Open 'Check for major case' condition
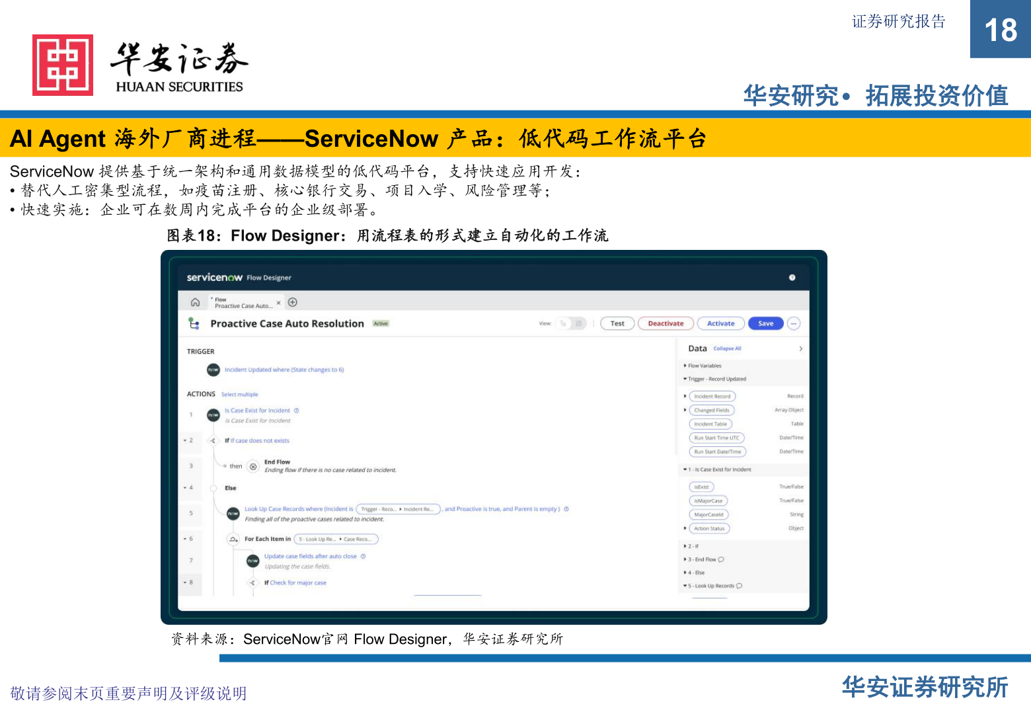The width and height of the screenshot is (1031, 714). [298, 583]
